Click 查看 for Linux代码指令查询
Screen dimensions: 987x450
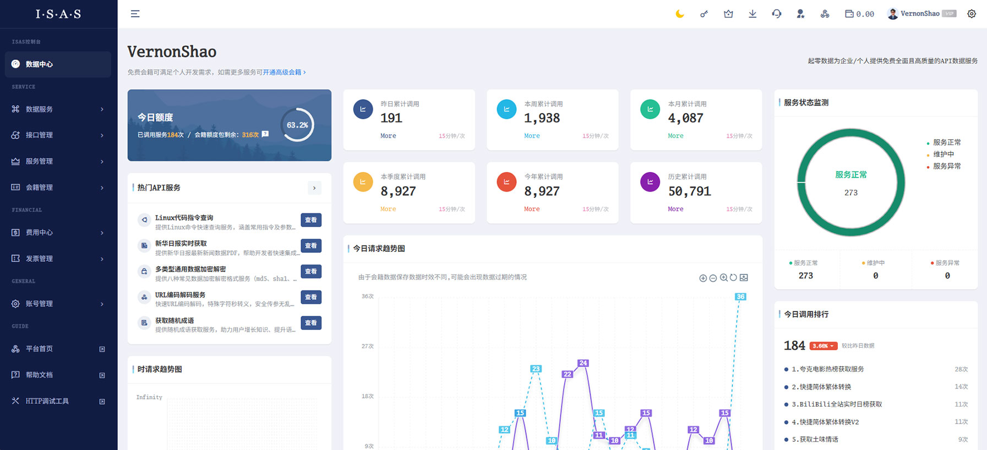pos(311,220)
